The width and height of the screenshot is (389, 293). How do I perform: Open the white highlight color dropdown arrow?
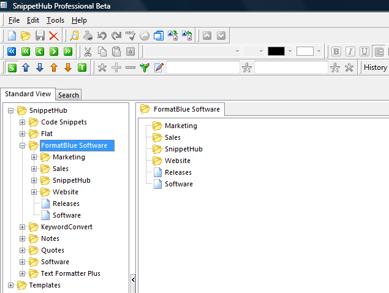click(x=319, y=51)
